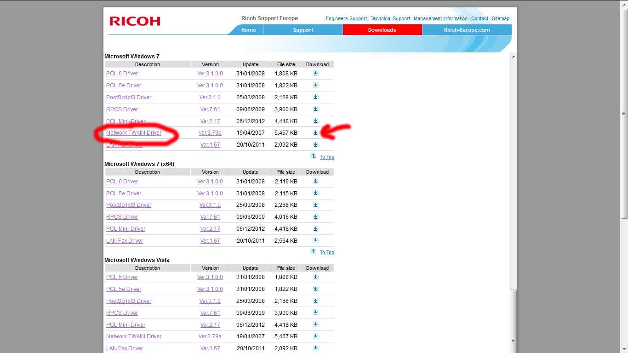Go to the Home tab
The image size is (628, 353).
[x=248, y=30]
